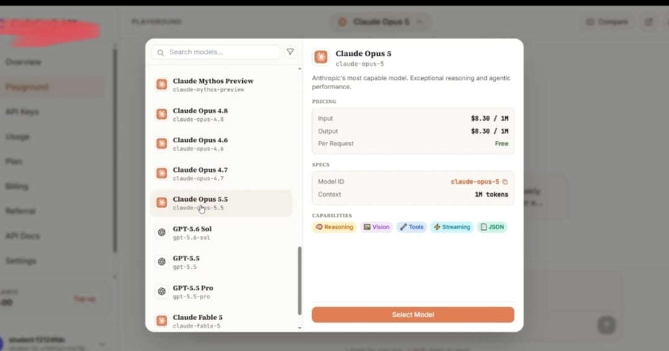Click the Claude Fable 5 logo icon

[162, 321]
